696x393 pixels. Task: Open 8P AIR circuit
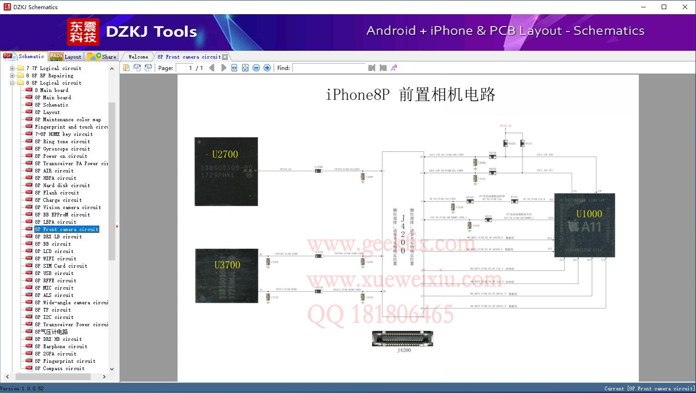click(54, 171)
